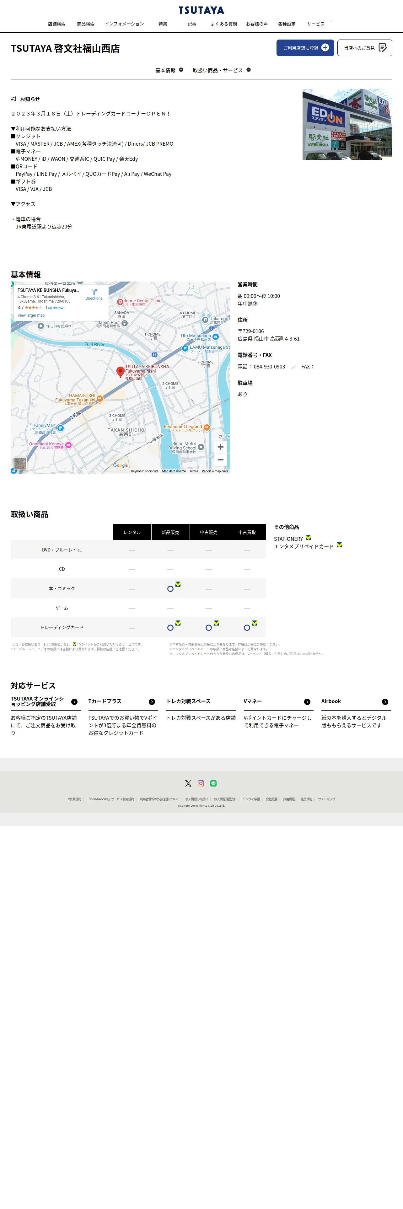Screen dimensions: 403x1209
Task: Click 4FUL株式会社 map marker
Action: pos(41,326)
